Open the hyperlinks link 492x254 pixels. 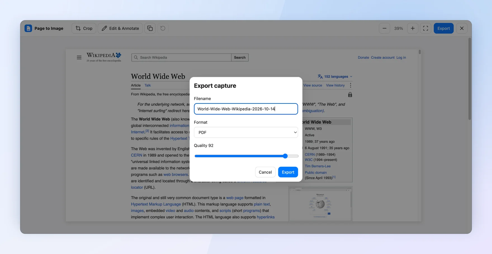tap(266, 217)
